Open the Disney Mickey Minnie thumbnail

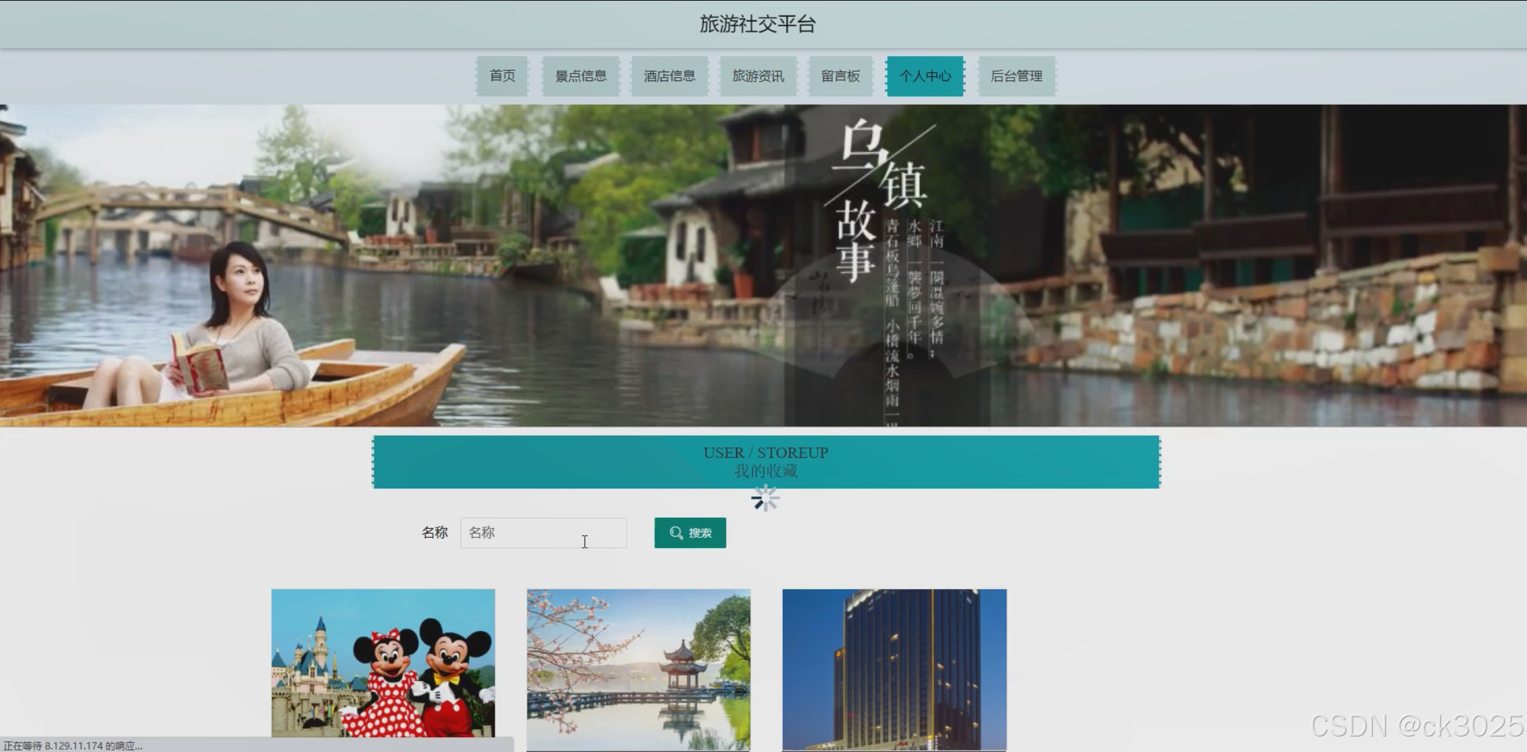click(383, 662)
